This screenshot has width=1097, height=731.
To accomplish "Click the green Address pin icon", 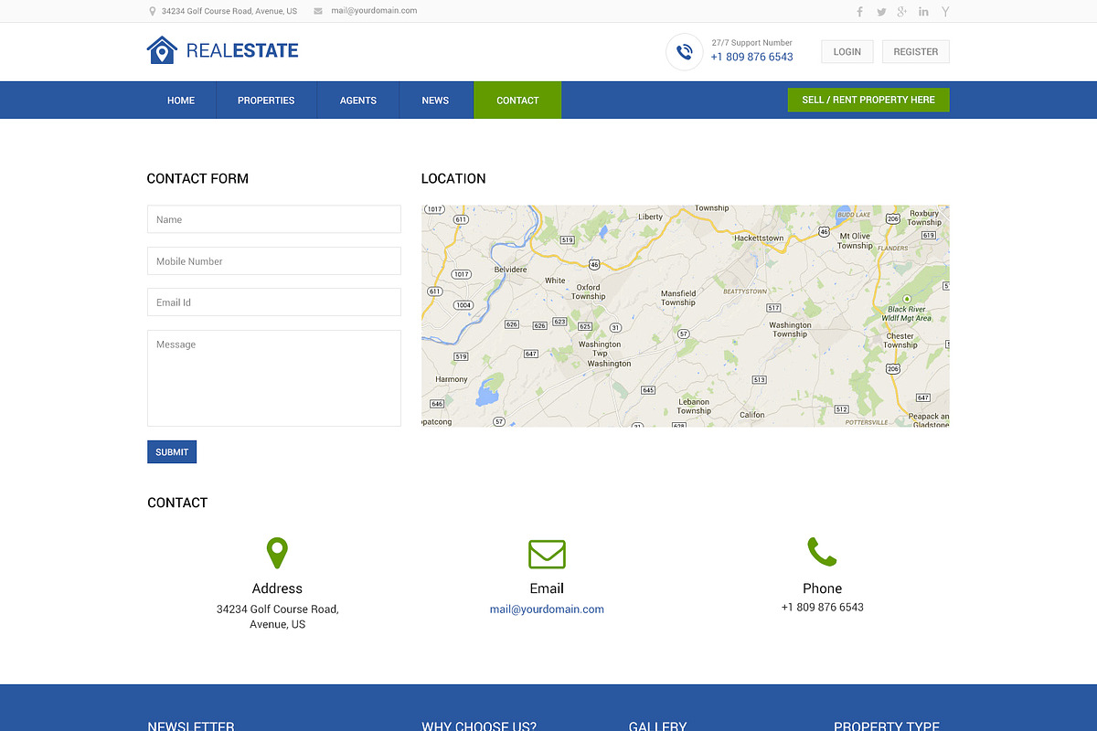I will point(277,554).
